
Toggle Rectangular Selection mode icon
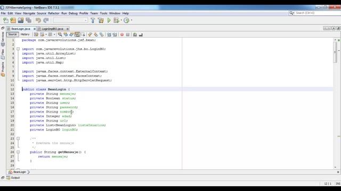coord(83,34)
